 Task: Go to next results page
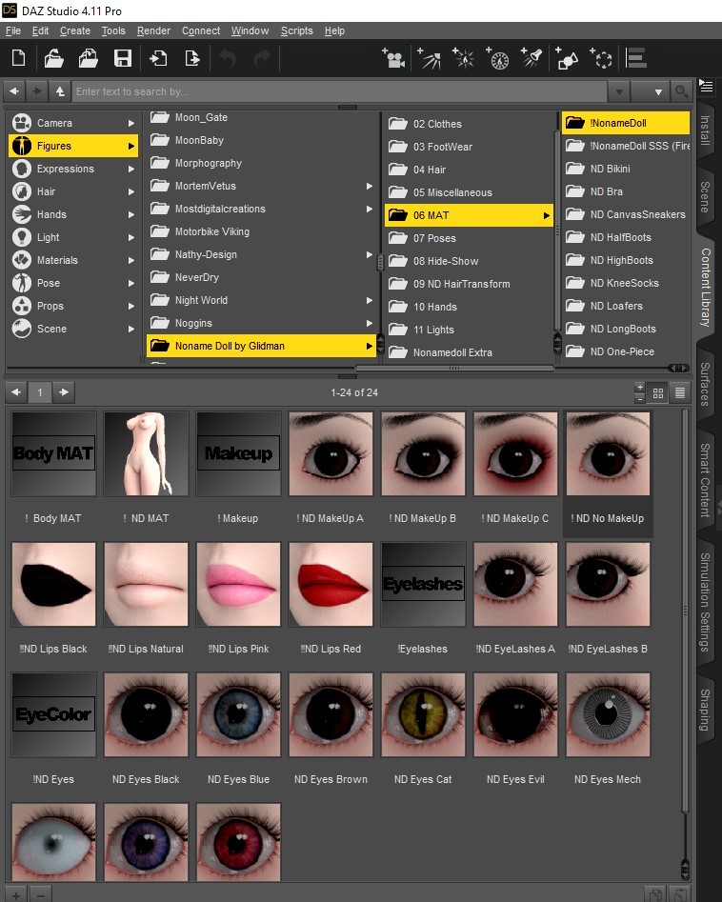point(64,392)
